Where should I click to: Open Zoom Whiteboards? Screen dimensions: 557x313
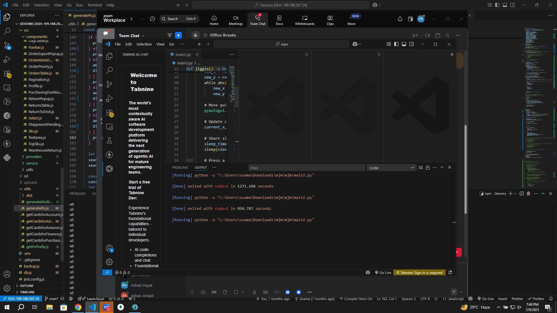pyautogui.click(x=305, y=20)
